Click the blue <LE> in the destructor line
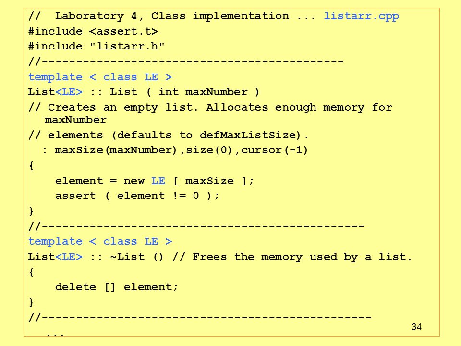The width and height of the screenshot is (461, 346). (69, 257)
